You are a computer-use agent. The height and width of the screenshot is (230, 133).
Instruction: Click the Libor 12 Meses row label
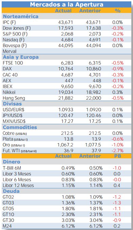tap(18, 185)
